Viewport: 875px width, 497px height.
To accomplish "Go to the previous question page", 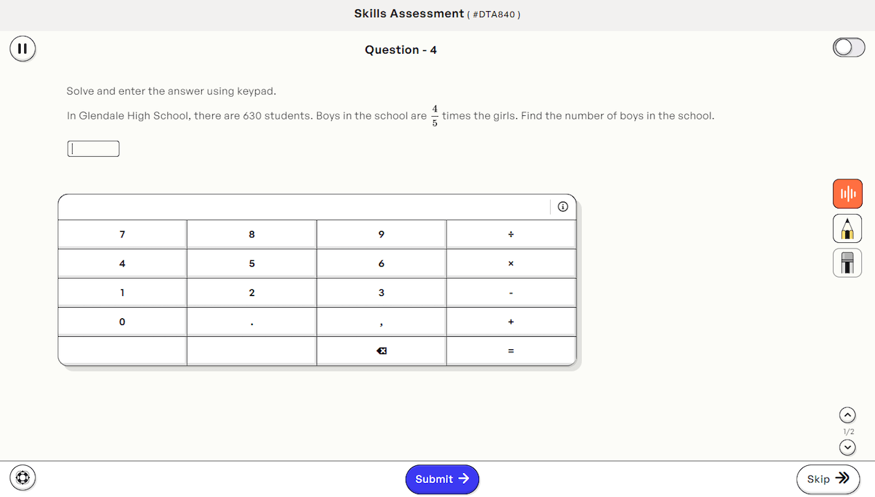I will tap(847, 415).
